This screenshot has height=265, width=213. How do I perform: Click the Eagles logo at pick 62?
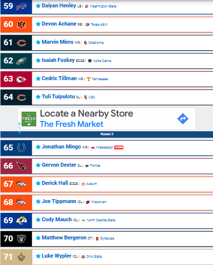21,61
